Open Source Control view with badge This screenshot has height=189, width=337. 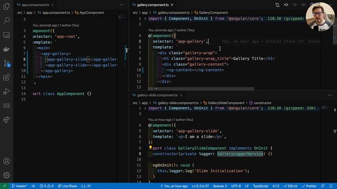pyautogui.click(x=7, y=64)
